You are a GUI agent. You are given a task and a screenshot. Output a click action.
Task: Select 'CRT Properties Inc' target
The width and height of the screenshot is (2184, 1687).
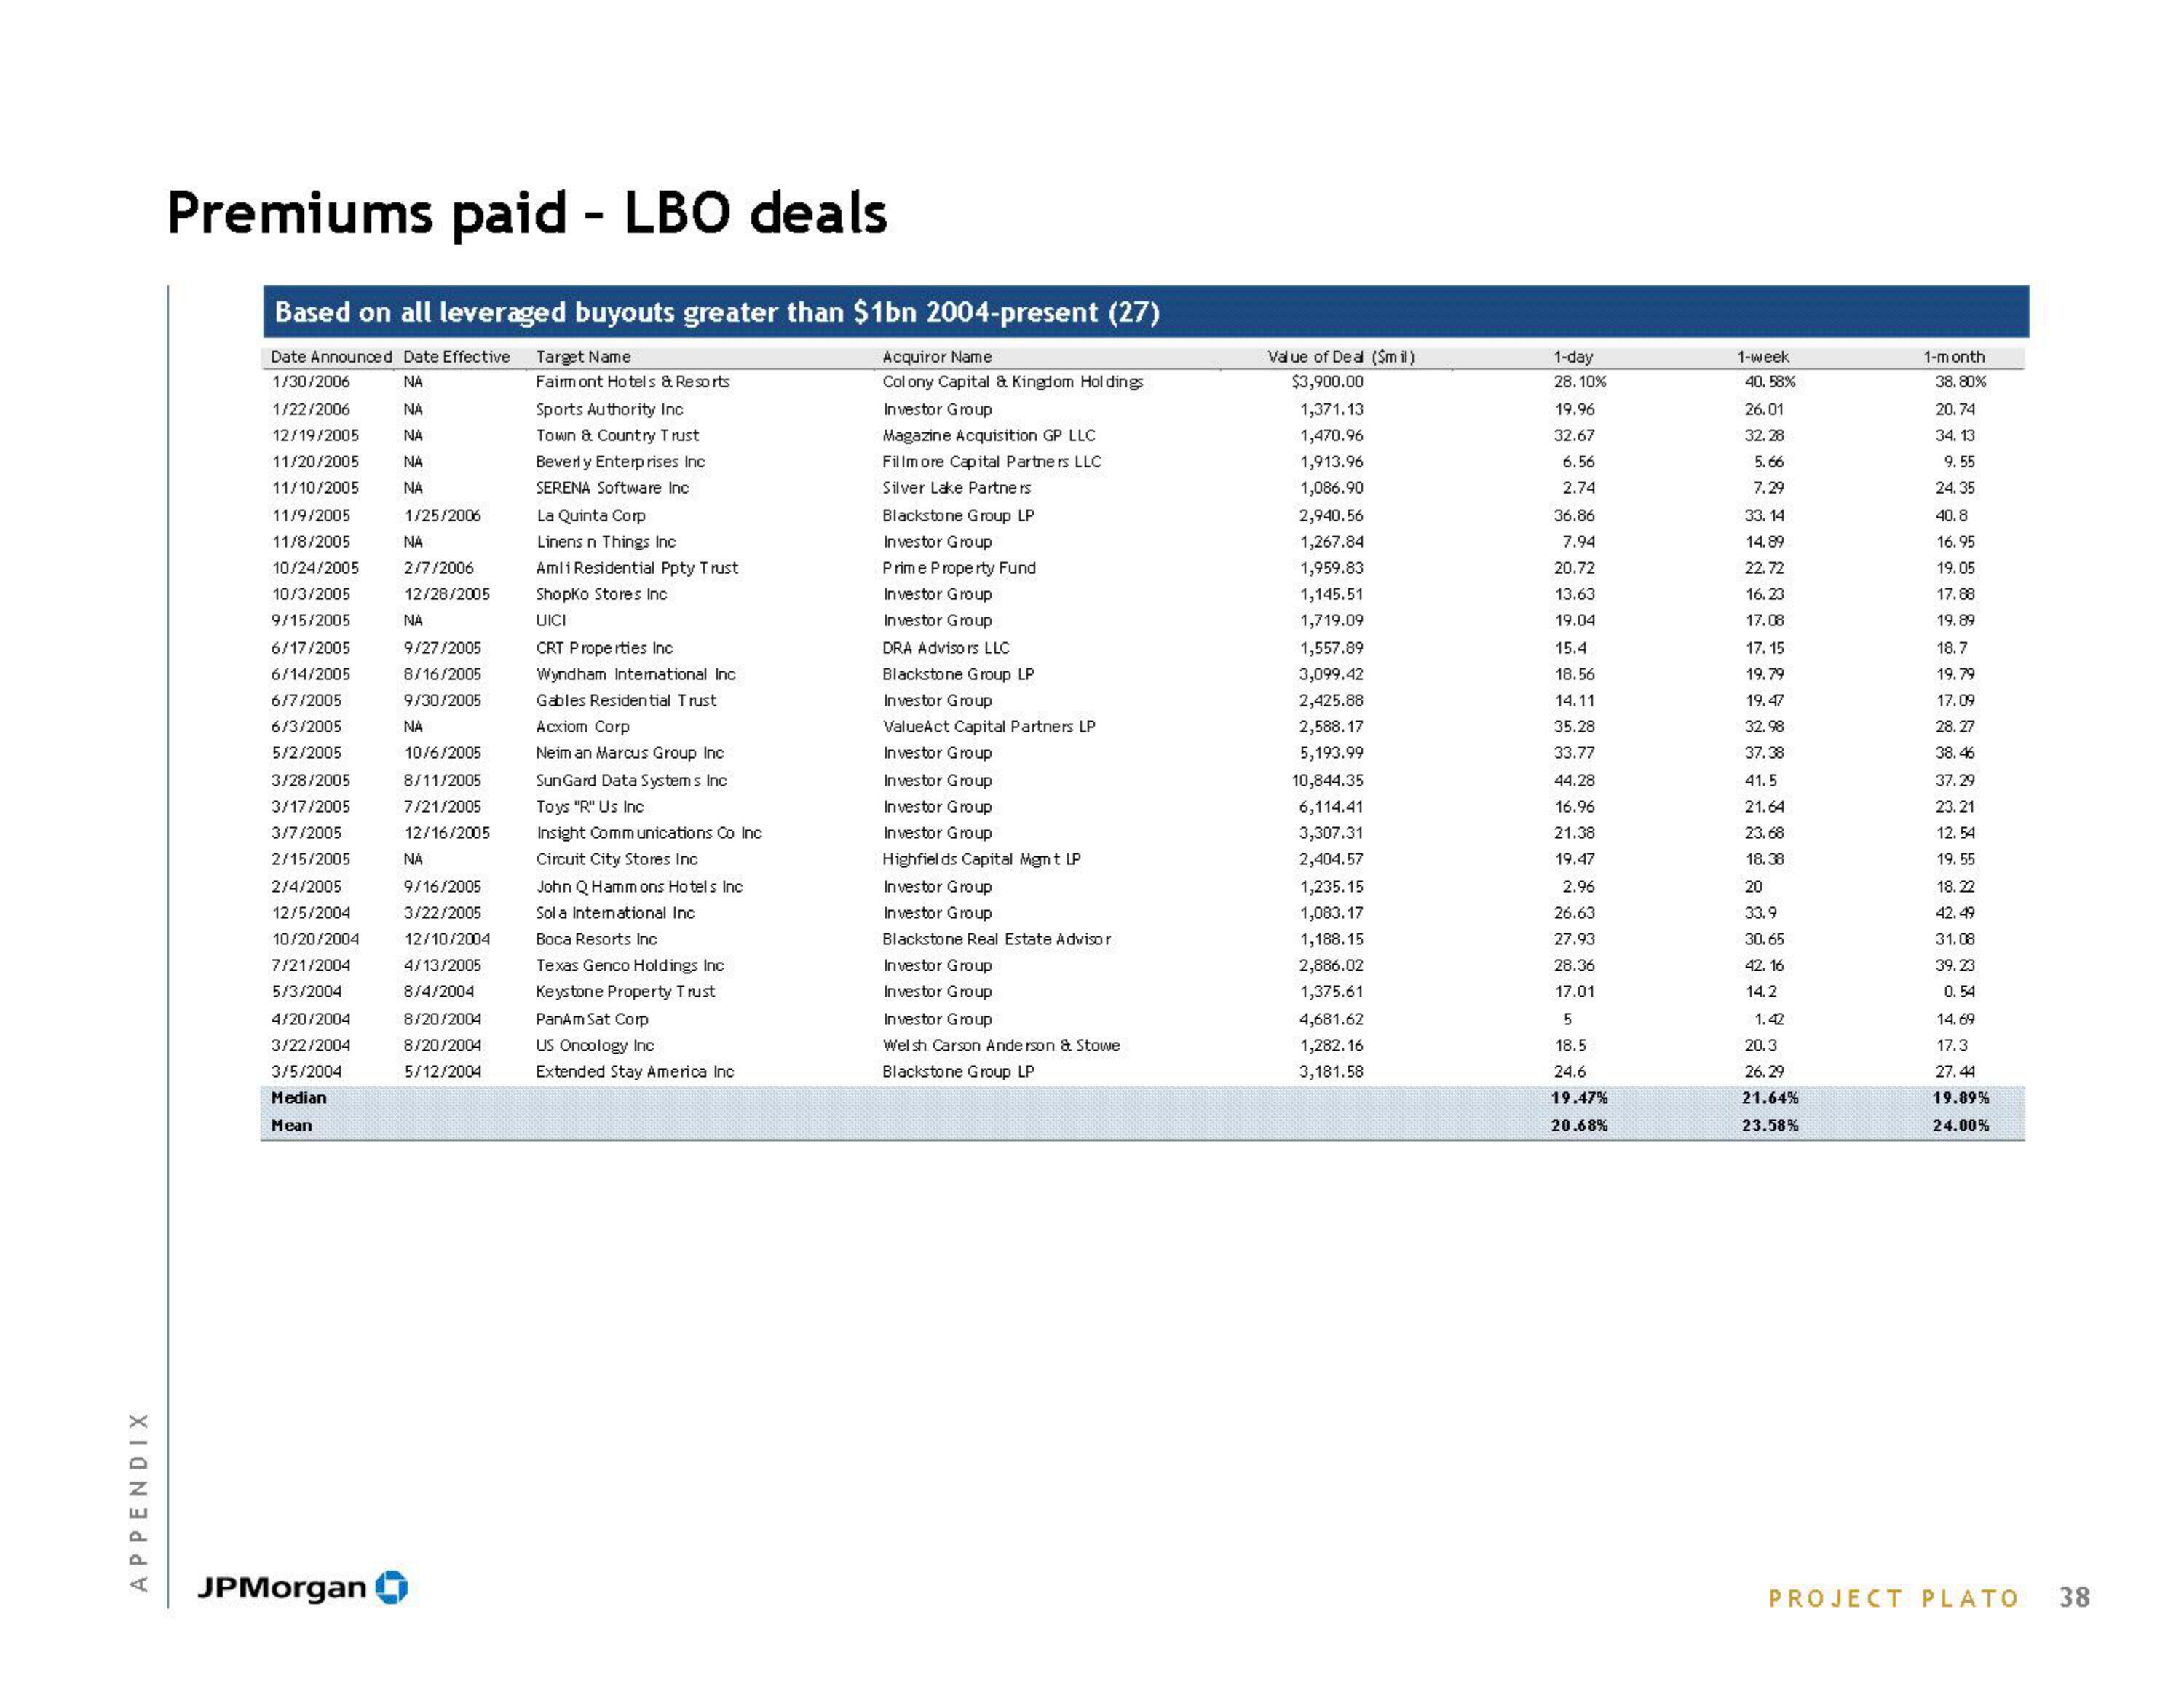pyautogui.click(x=604, y=648)
